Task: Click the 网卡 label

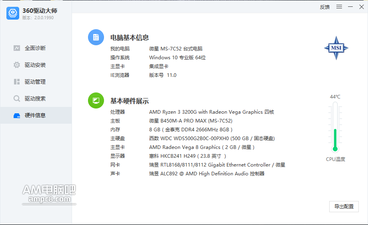Action: (x=115, y=165)
